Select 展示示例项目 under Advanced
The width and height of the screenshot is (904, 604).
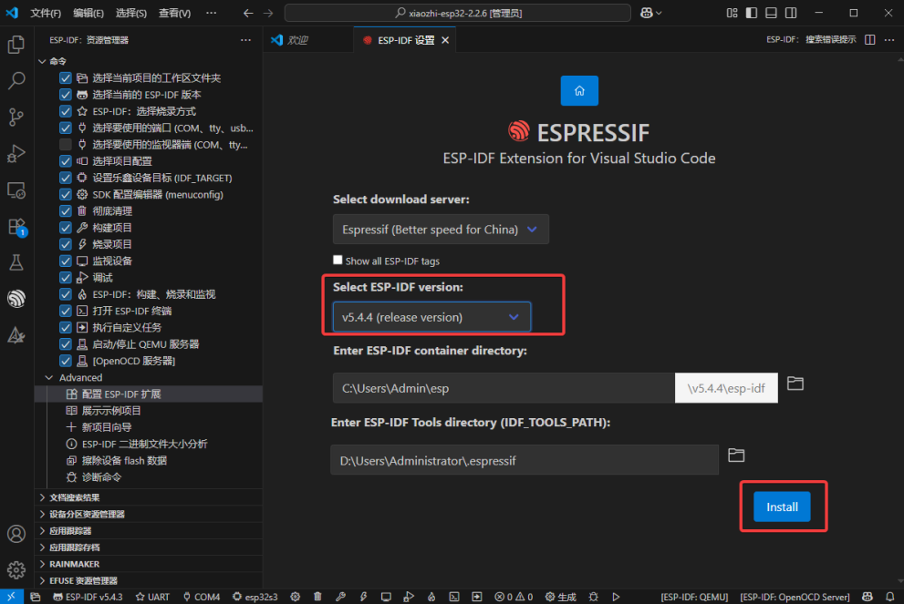coord(111,411)
